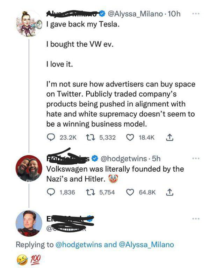Open more options on the bottom reply

196,219
